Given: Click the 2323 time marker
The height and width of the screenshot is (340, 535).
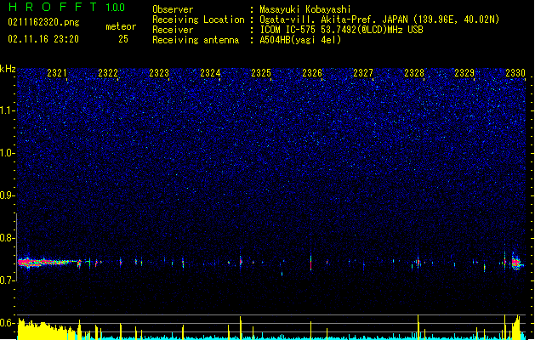Looking at the screenshot, I should click(159, 72).
